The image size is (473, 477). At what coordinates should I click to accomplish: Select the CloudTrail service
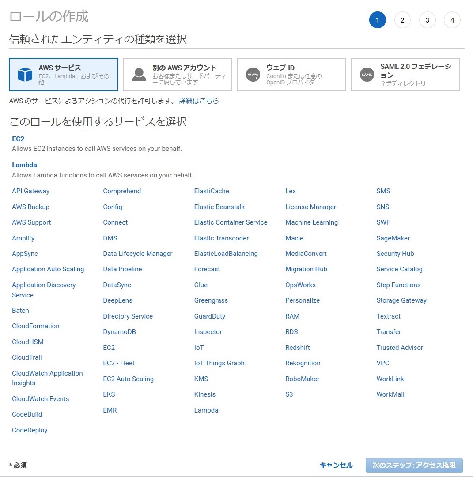[27, 357]
